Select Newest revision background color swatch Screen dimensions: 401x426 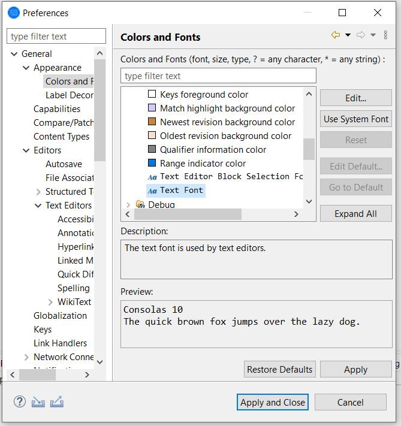point(152,122)
